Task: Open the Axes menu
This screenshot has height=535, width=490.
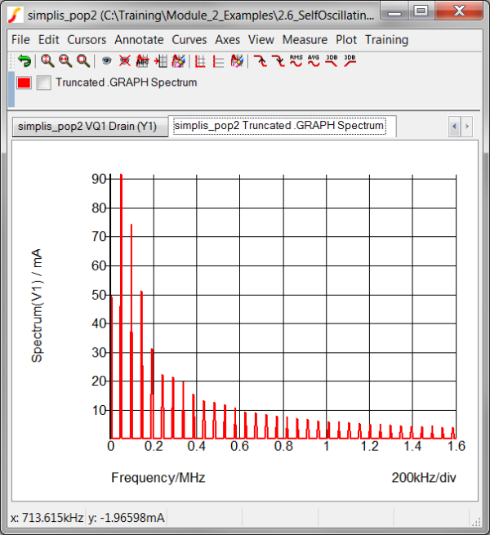Action: pyautogui.click(x=228, y=39)
